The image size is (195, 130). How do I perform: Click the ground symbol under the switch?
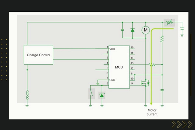point(90,106)
